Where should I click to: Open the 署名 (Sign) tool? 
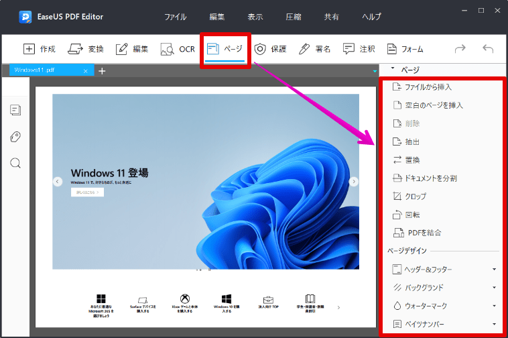314,49
